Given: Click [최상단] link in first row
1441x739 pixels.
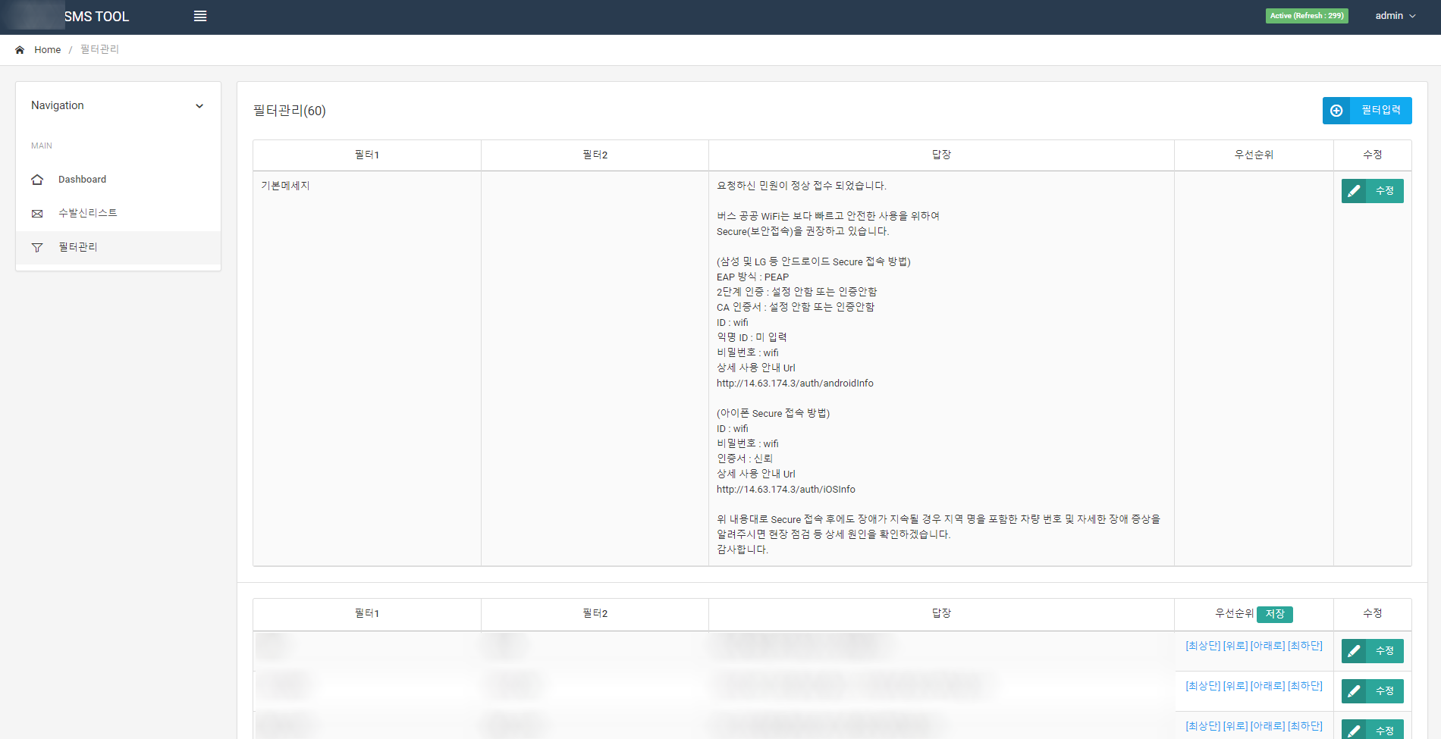Looking at the screenshot, I should coord(1203,646).
